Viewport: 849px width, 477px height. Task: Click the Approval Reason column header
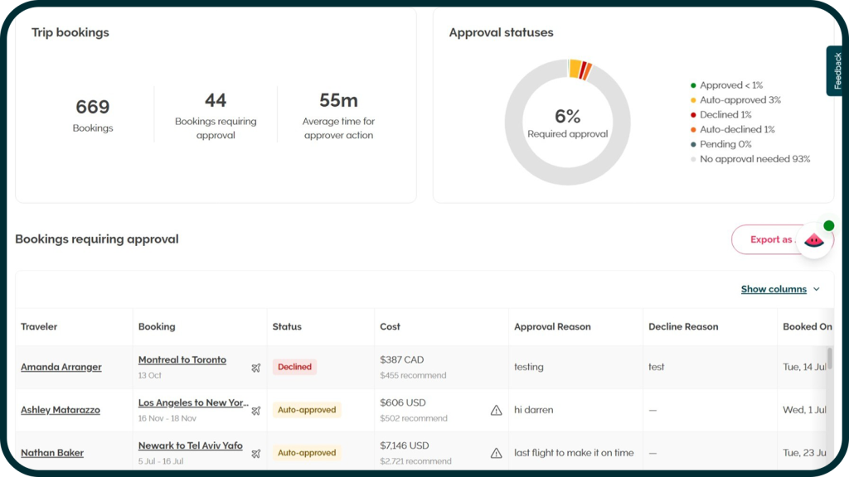tap(552, 326)
